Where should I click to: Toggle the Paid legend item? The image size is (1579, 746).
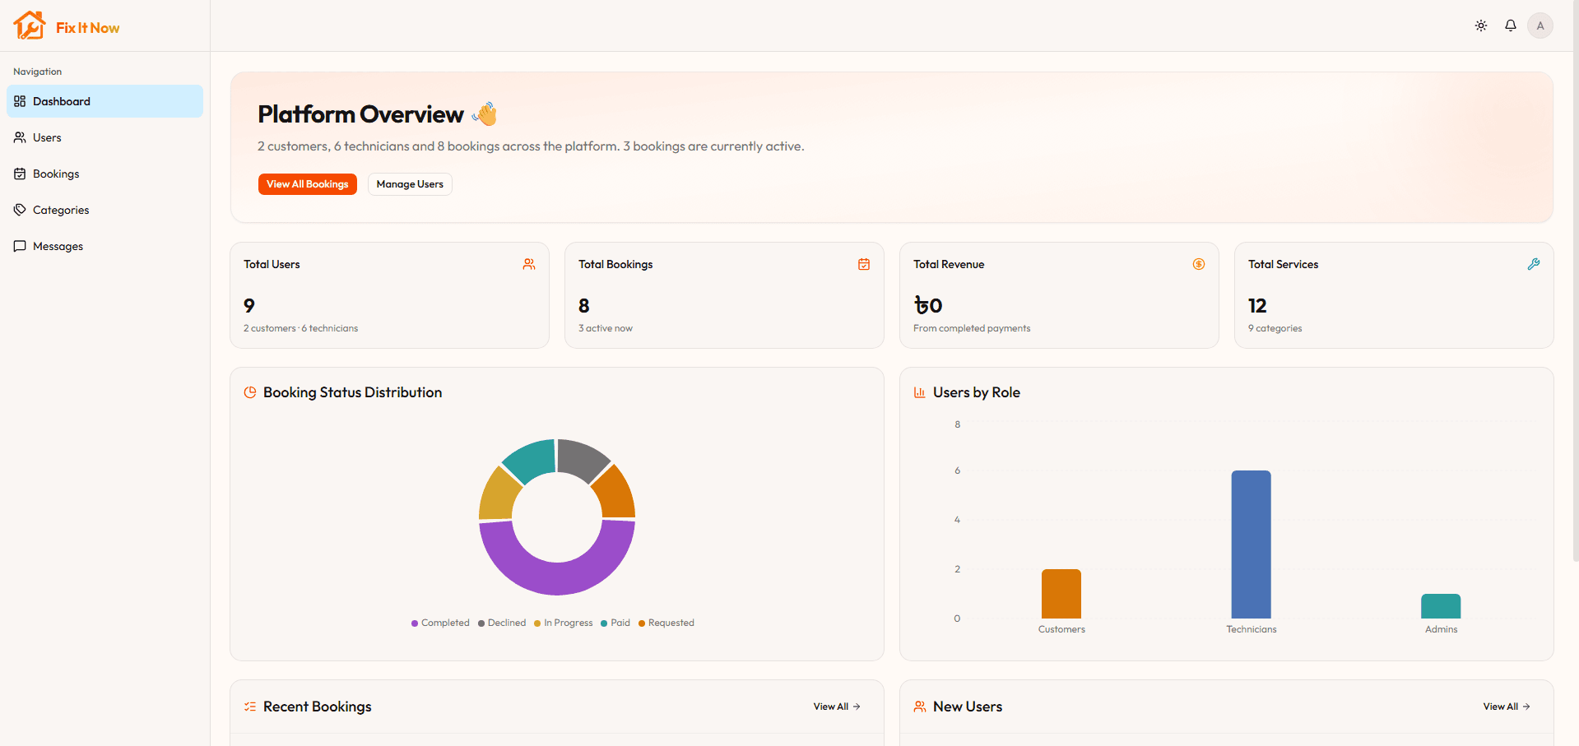tap(615, 623)
